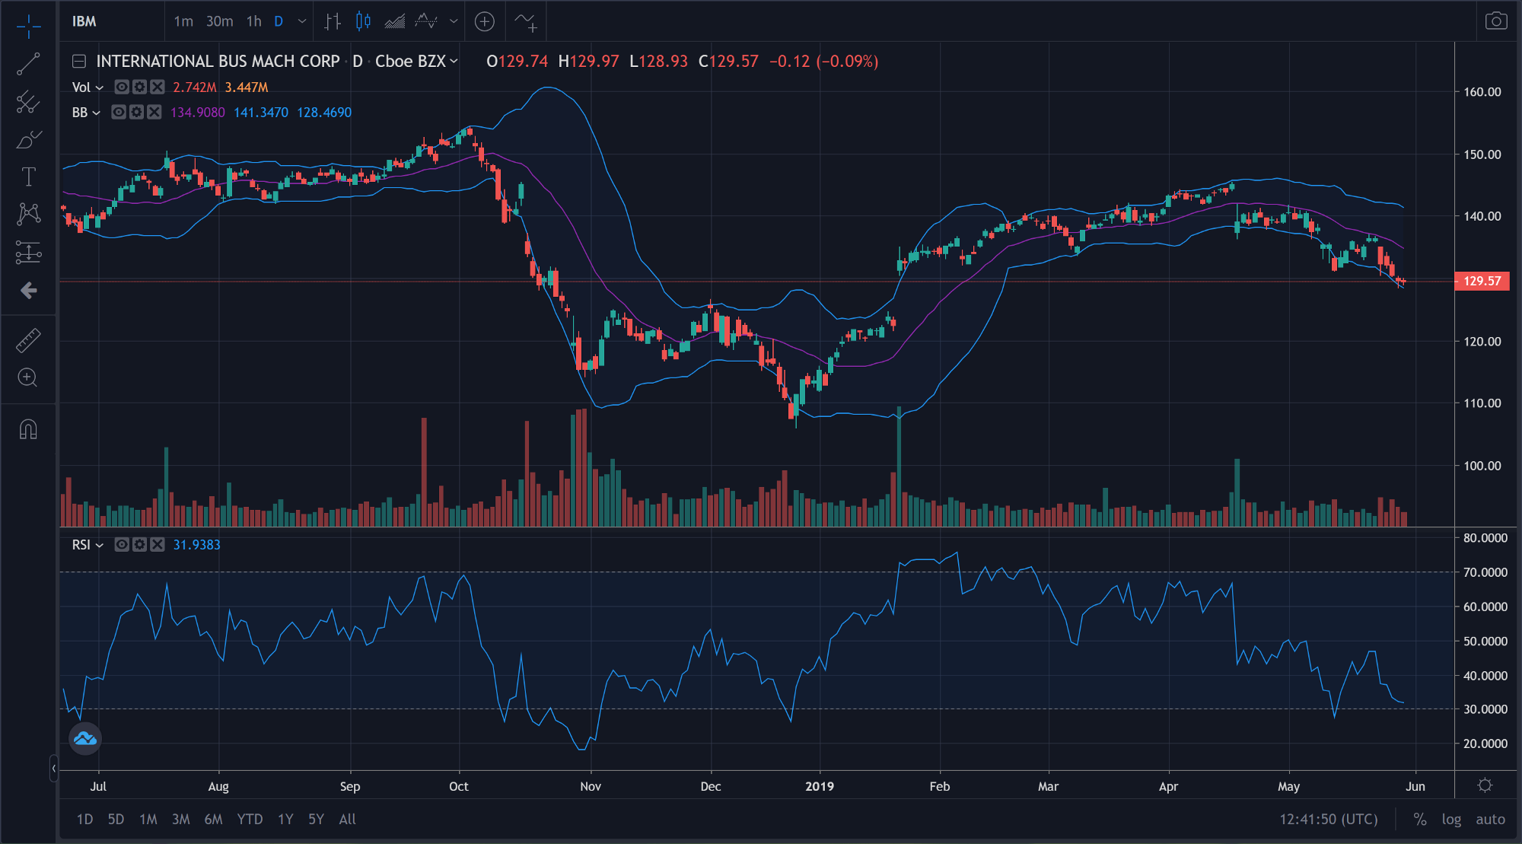Activate the Zoom-in tool
This screenshot has height=844, width=1522.
(x=28, y=378)
